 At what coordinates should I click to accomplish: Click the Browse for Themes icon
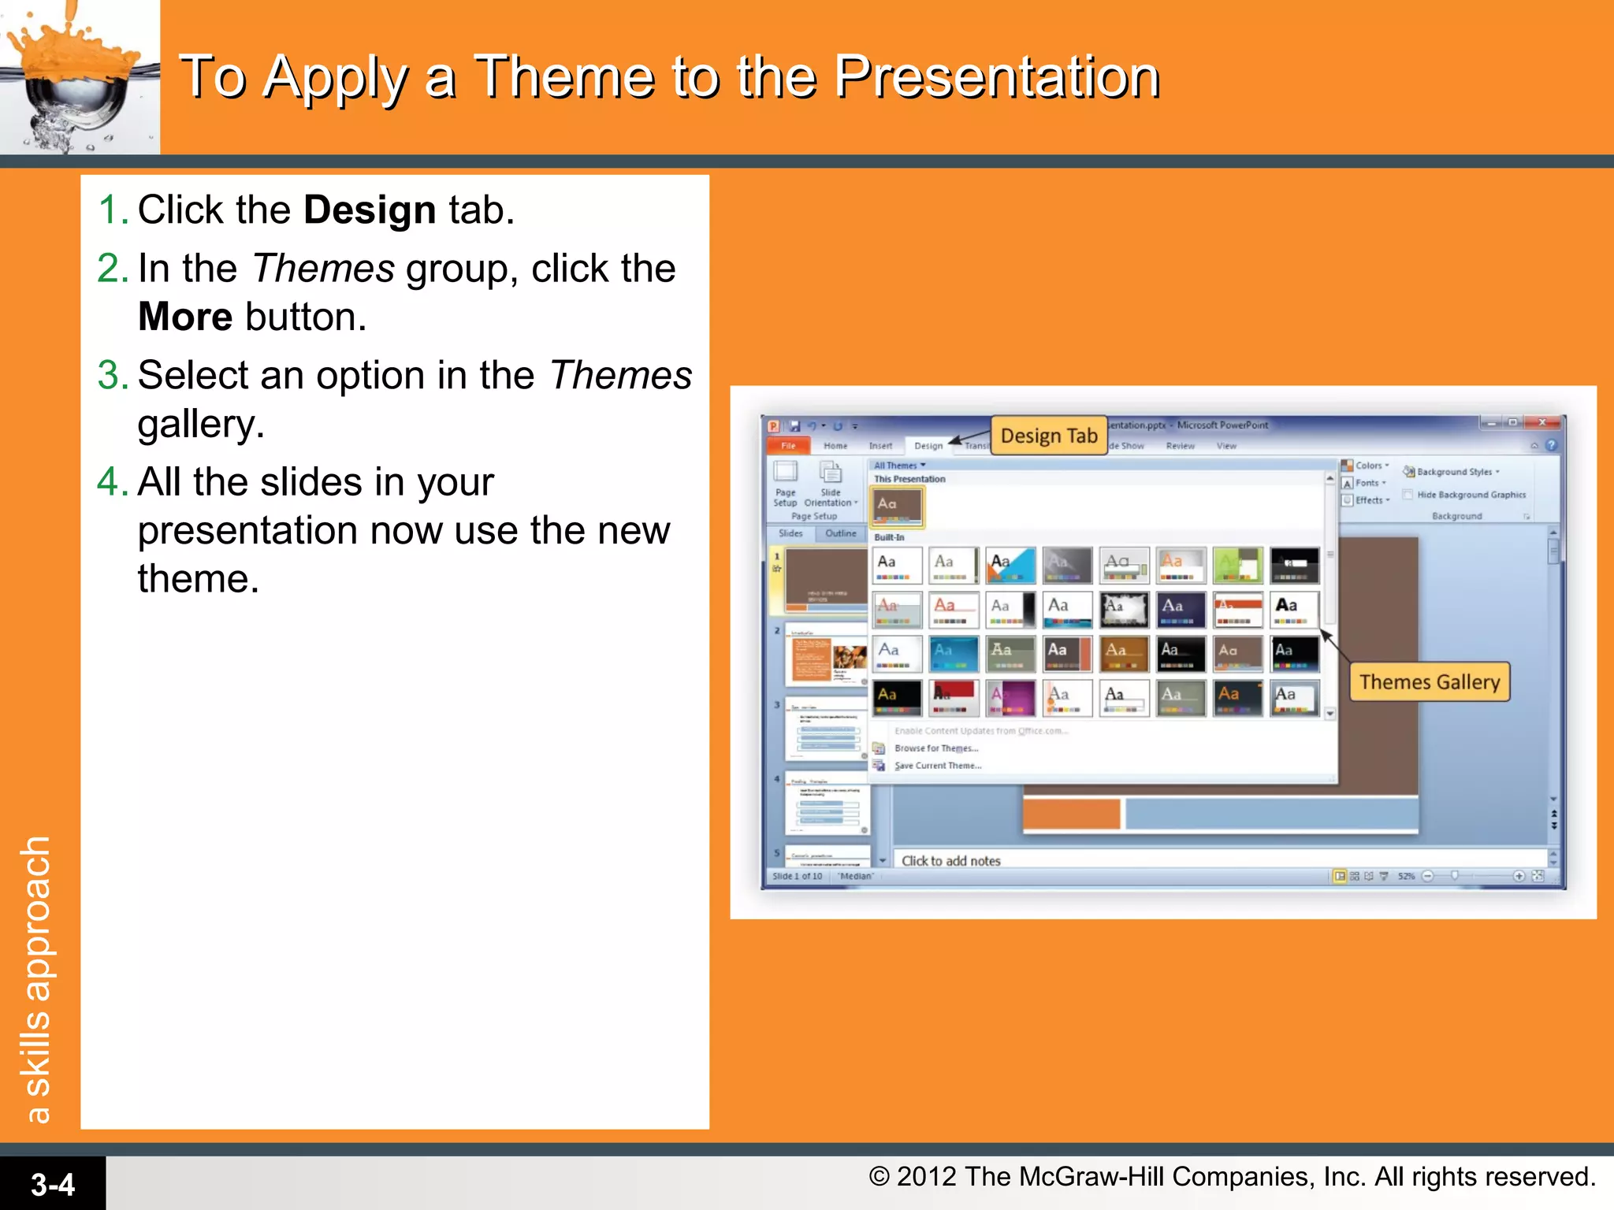(879, 748)
